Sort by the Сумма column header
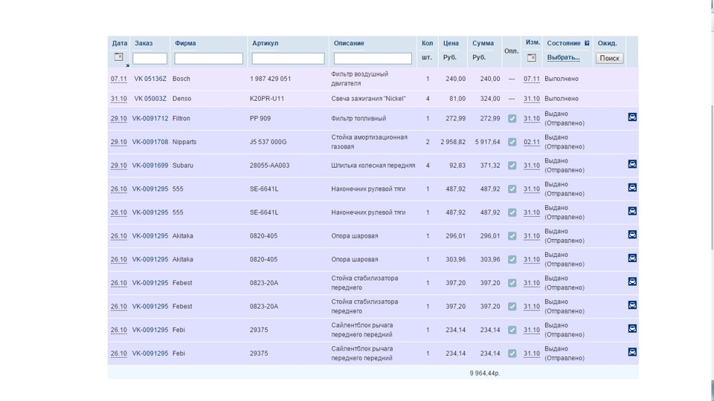The width and height of the screenshot is (714, 401). point(483,43)
